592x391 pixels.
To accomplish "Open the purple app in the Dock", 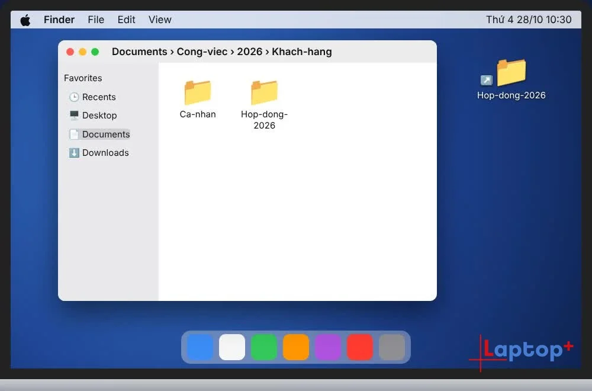I will tap(328, 347).
